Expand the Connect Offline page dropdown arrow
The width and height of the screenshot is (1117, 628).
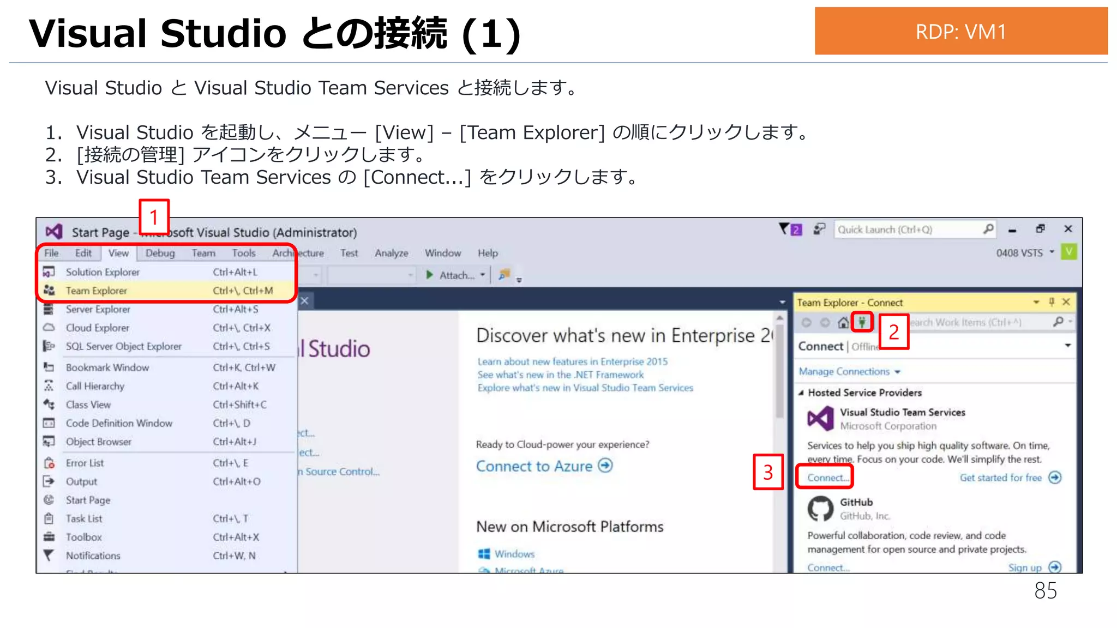click(1068, 346)
